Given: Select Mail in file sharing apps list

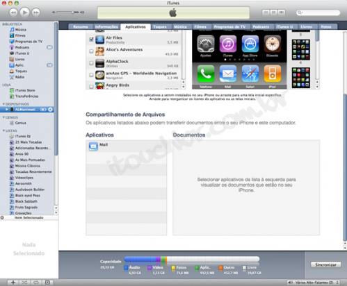Looking at the screenshot, I should pyautogui.click(x=126, y=146).
